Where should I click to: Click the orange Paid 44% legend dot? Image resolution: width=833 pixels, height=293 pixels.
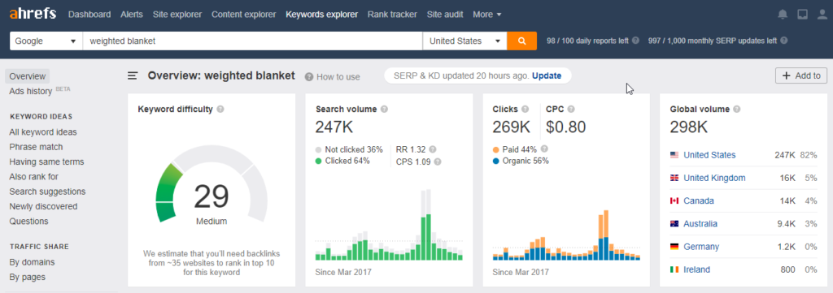(x=495, y=149)
